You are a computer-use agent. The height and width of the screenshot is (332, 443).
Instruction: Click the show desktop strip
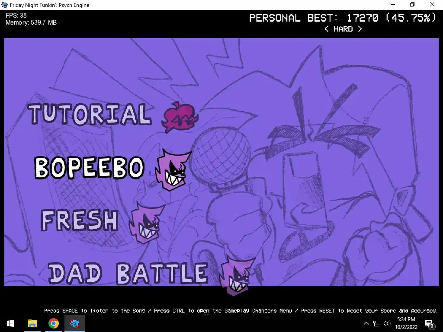click(442, 323)
